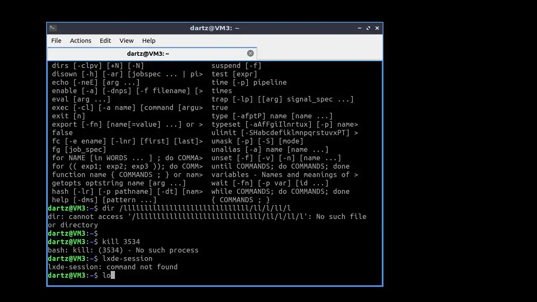Click the 'suspend [-f]' entry
The width and height of the screenshot is (537, 302).
237,65
